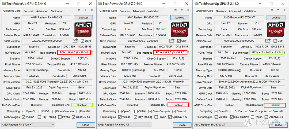Click the Close button in middle GPU-Z window
289x129 pixels.
182,125
